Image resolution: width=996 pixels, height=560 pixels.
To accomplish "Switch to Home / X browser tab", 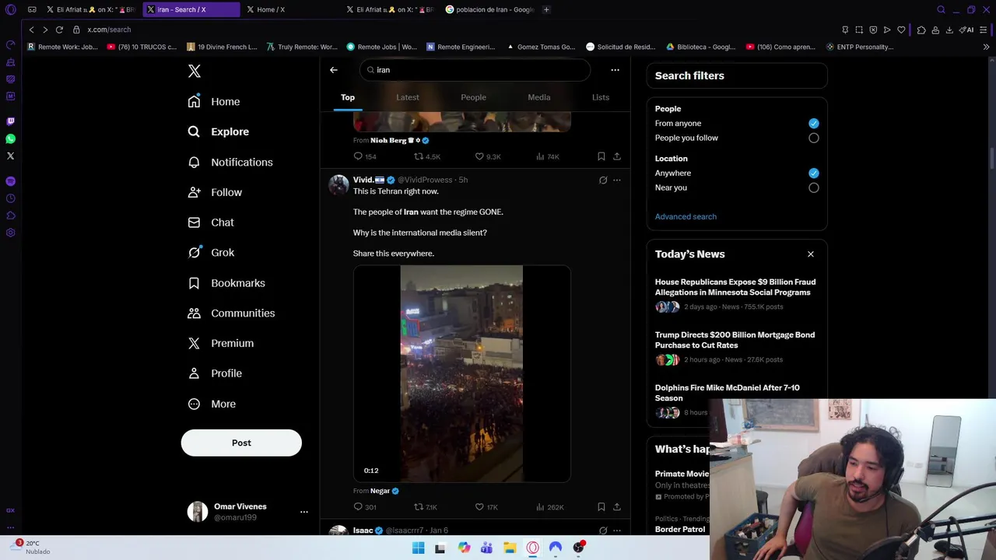I will (291, 9).
